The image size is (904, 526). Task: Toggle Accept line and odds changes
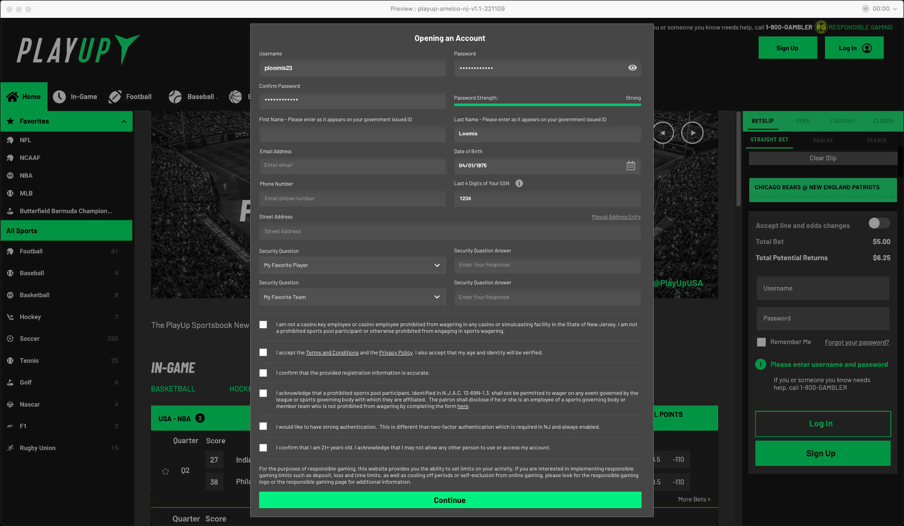[879, 223]
